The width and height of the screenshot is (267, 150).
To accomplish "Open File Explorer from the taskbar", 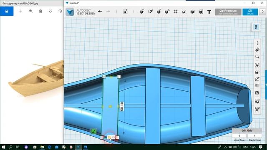I will (x=42, y=147).
